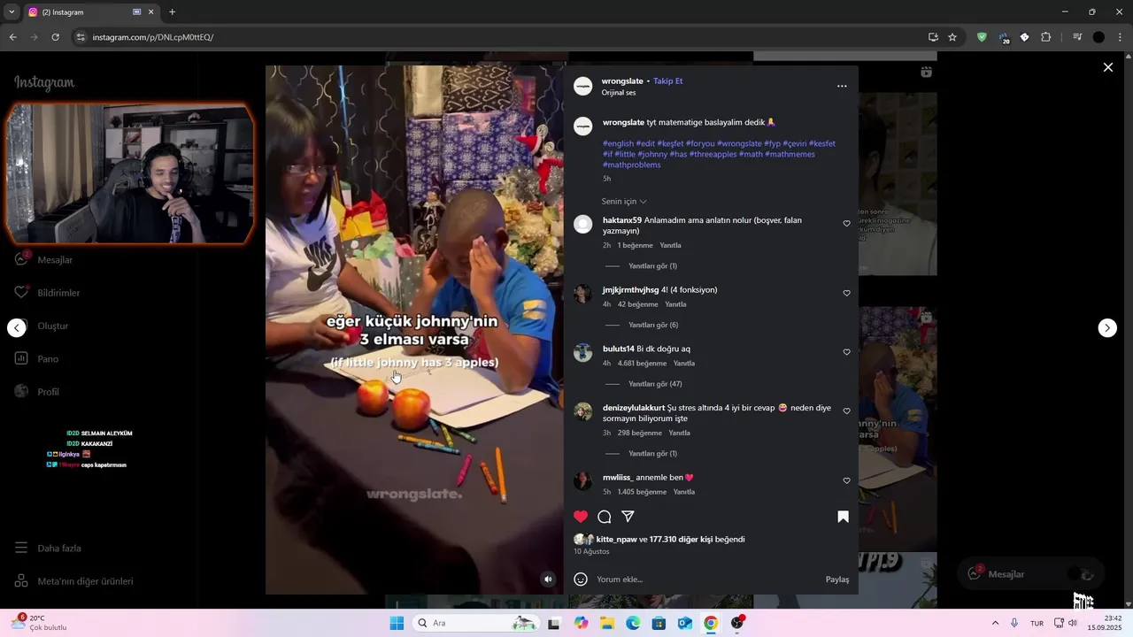View '177.310 diğer kişi' likes list
Viewport: 1133px width, 637px height.
coord(681,540)
